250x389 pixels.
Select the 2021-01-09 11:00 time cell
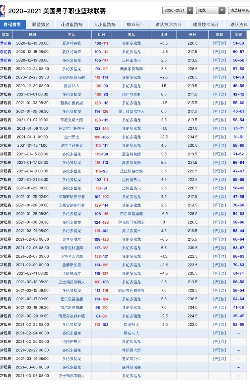(x=32, y=129)
